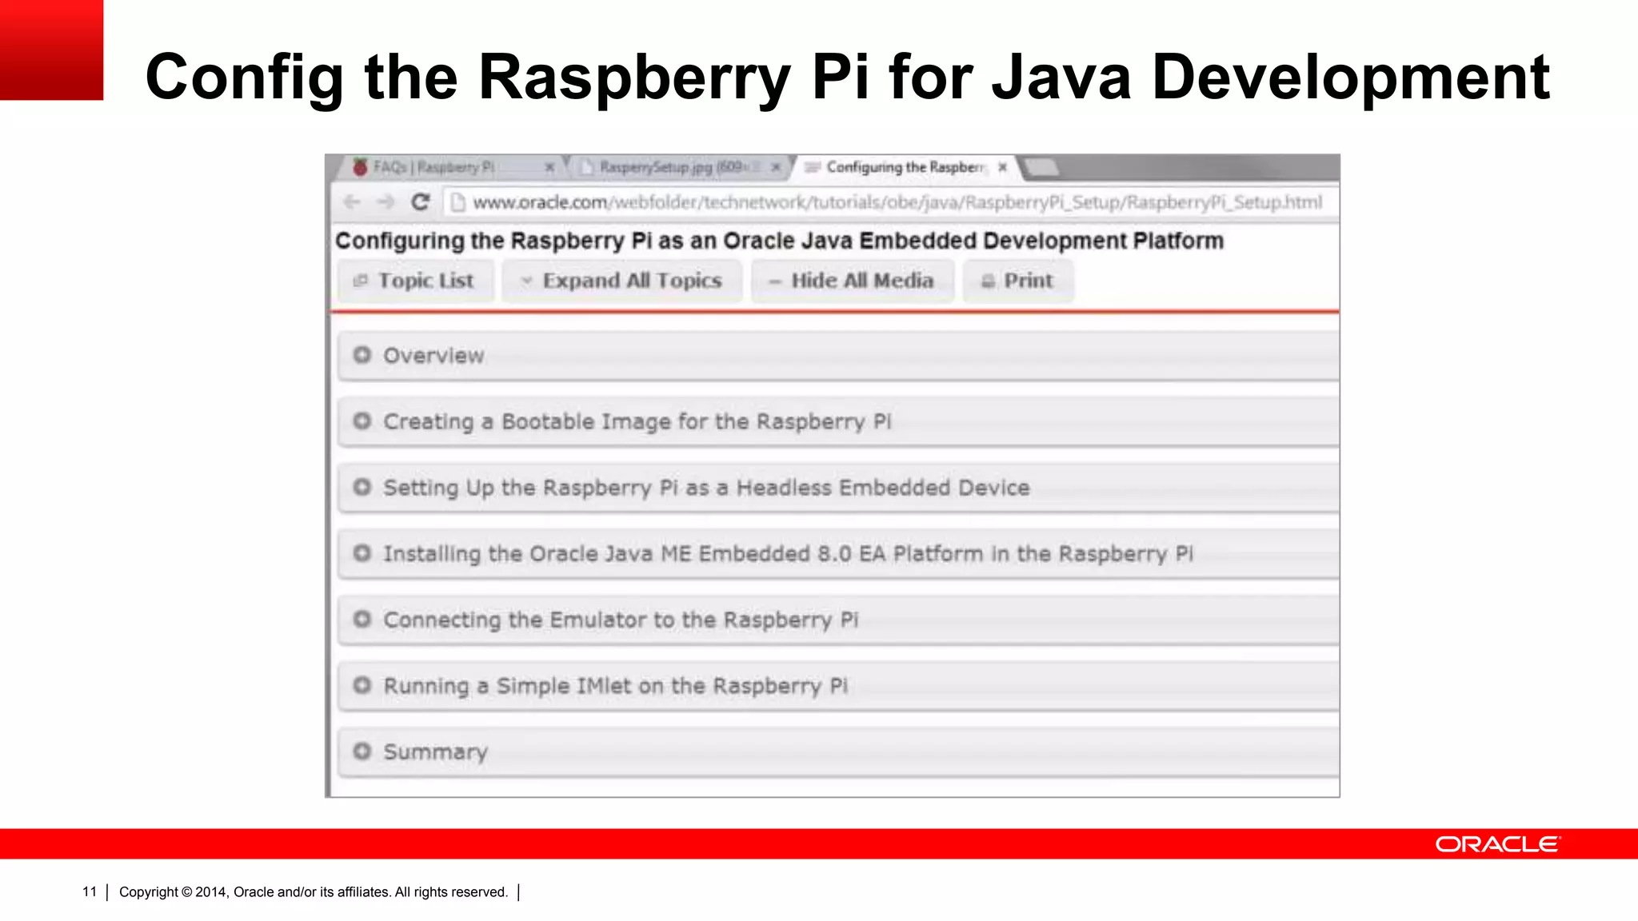Expand Running a Simple IMlet topic

coord(838,686)
